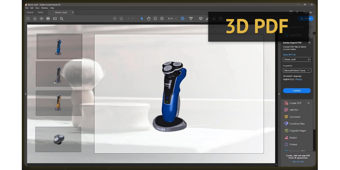Open the Help menu
Image resolution: width=340 pixels, height=170 pixels.
(x=52, y=8)
